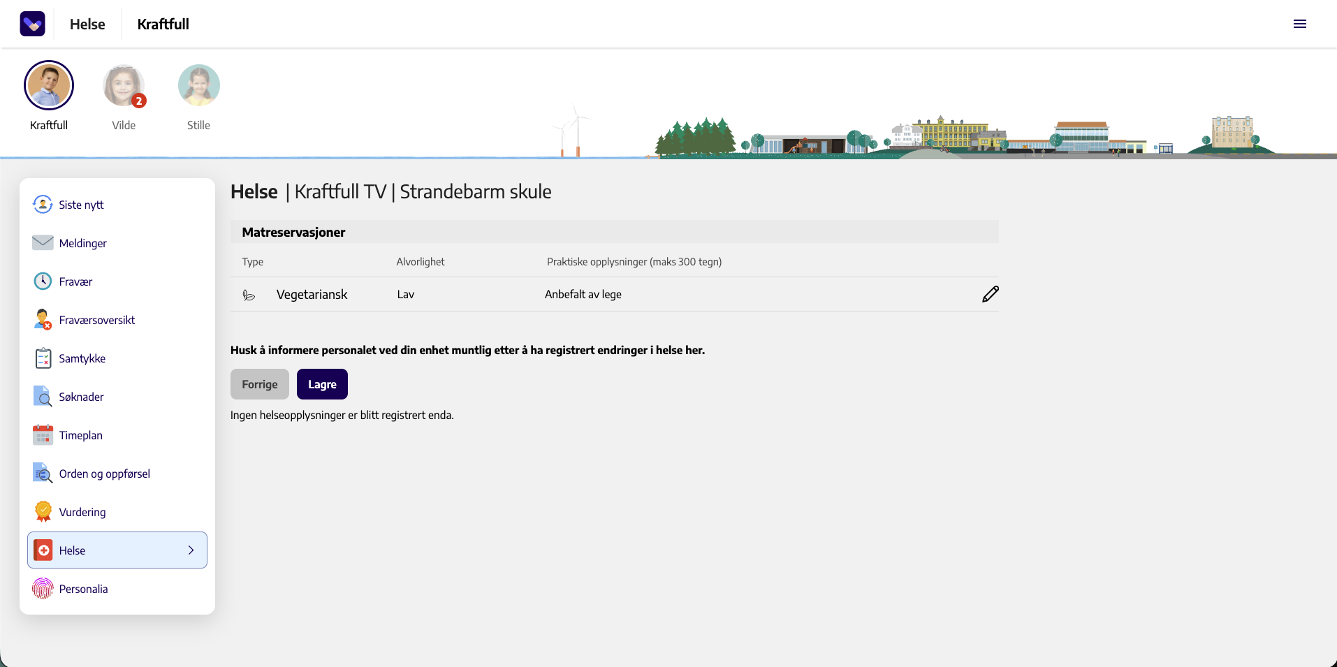
Task: Click the Lagre button
Action: click(x=322, y=384)
